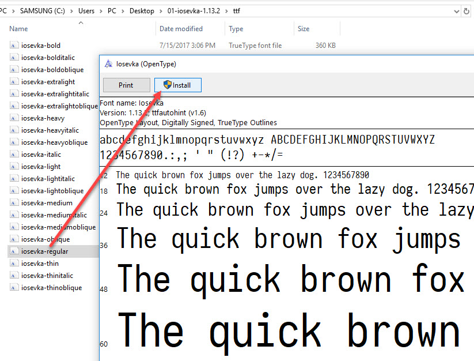Select the iosevka-italic file name
The height and width of the screenshot is (361, 474).
tap(41, 155)
